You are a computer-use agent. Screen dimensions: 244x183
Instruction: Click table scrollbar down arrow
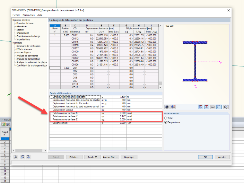tap(160, 87)
